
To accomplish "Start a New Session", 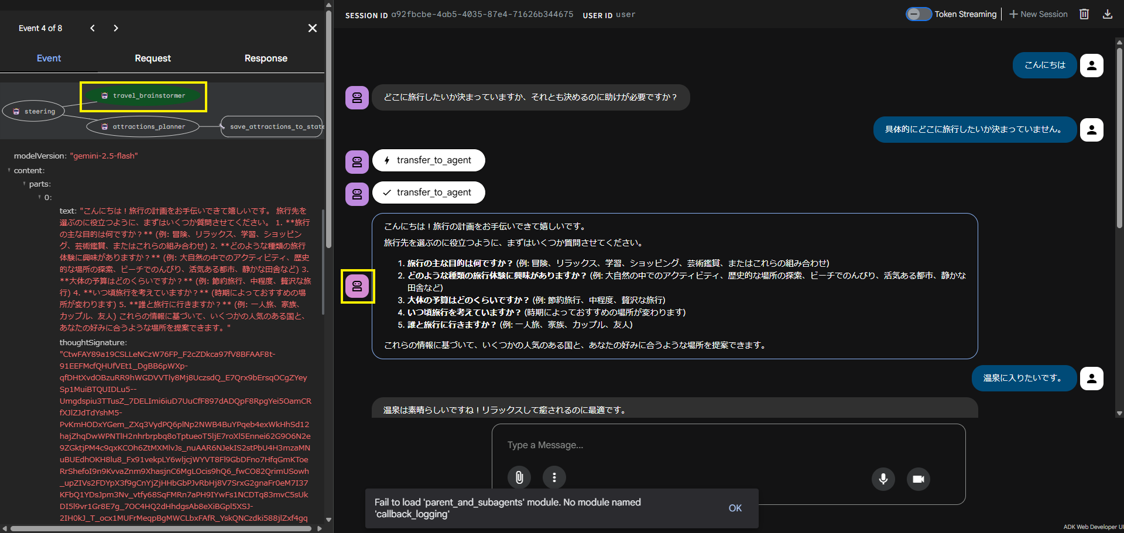I will click(1039, 14).
